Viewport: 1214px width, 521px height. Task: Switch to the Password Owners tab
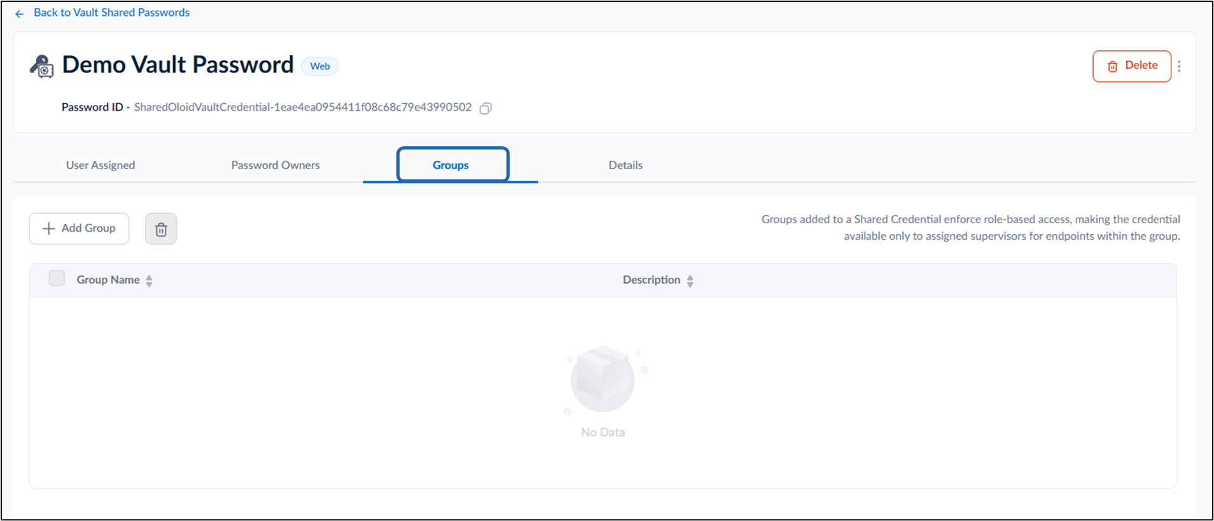click(276, 165)
